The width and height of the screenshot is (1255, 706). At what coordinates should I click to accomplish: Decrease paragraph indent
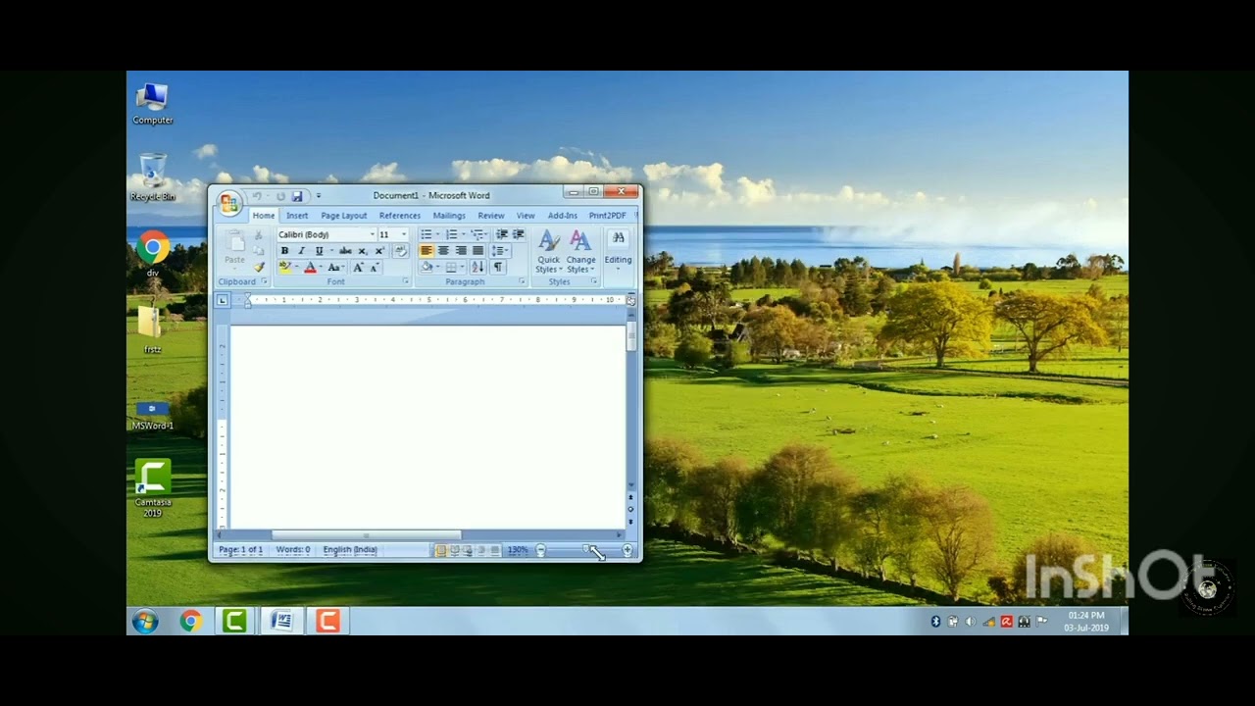pyautogui.click(x=501, y=234)
